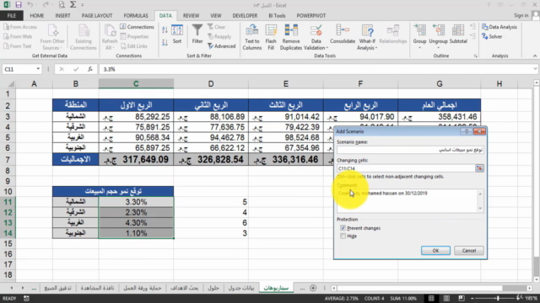
Task: Switch to Page Layout view in status bar
Action: click(446, 298)
